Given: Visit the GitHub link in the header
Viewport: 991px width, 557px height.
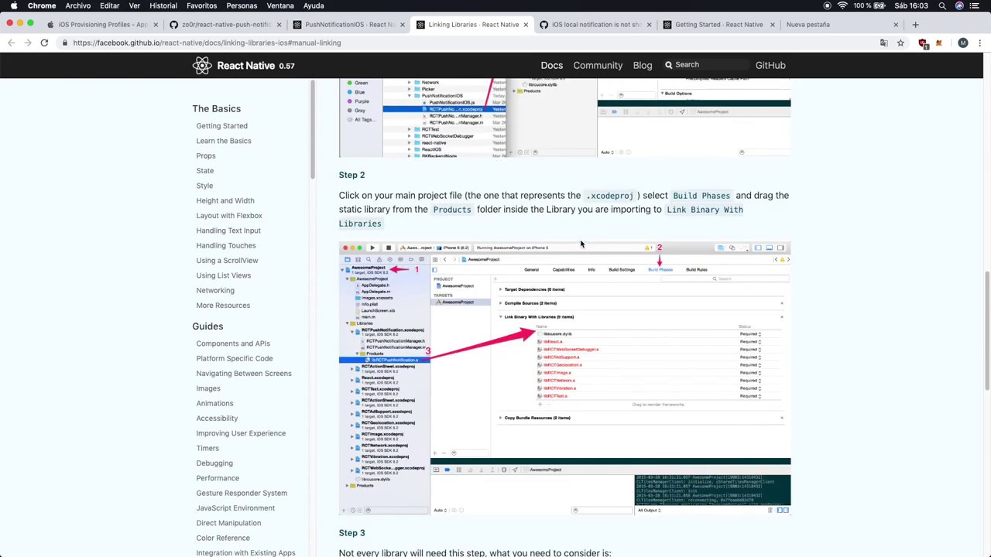Looking at the screenshot, I should point(770,66).
